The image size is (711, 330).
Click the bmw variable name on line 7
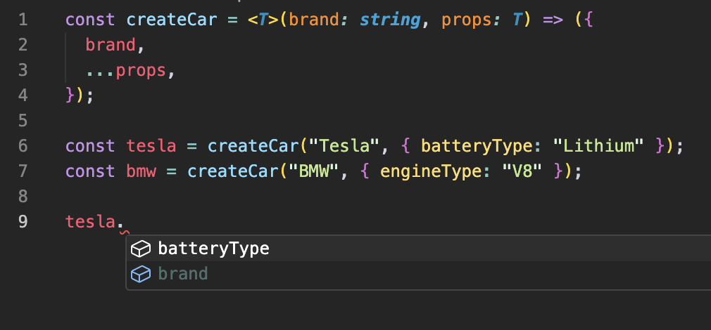[141, 171]
